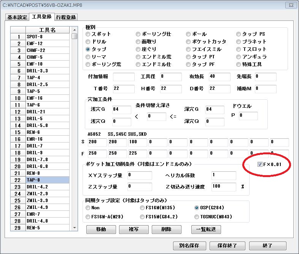This screenshot has width=299, height=254.
Task: Select REM-5 in the tool list
Action: (48, 227)
